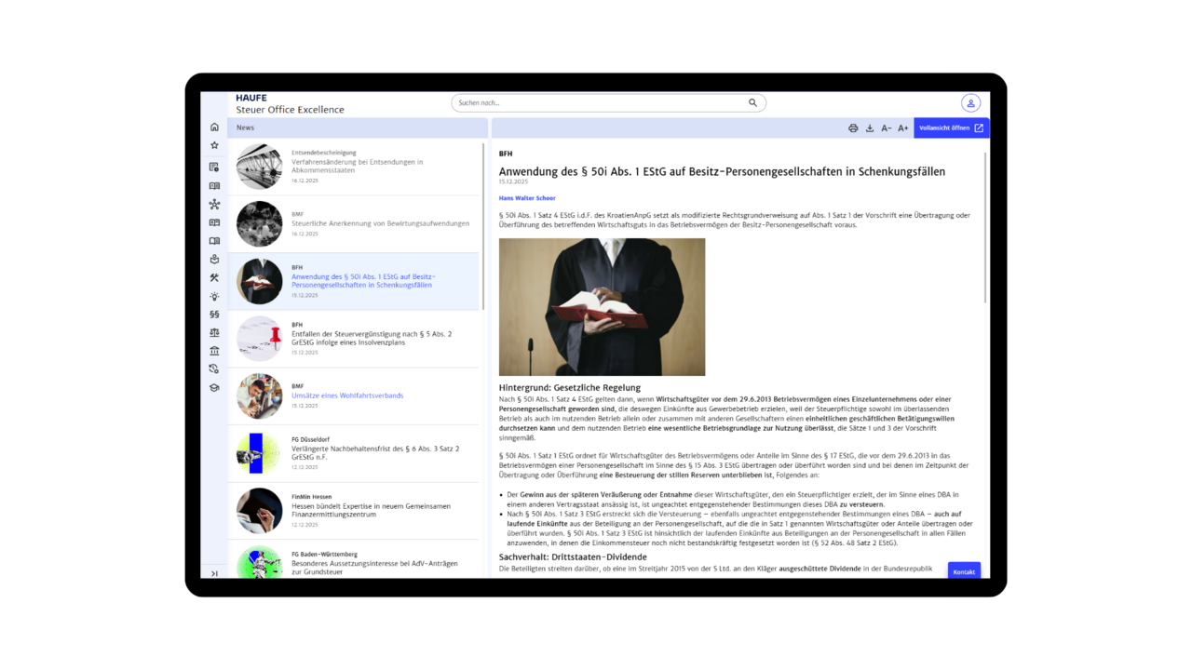Select the hammer and wrench tools icon
Image resolution: width=1192 pixels, height=670 pixels.
pos(214,277)
